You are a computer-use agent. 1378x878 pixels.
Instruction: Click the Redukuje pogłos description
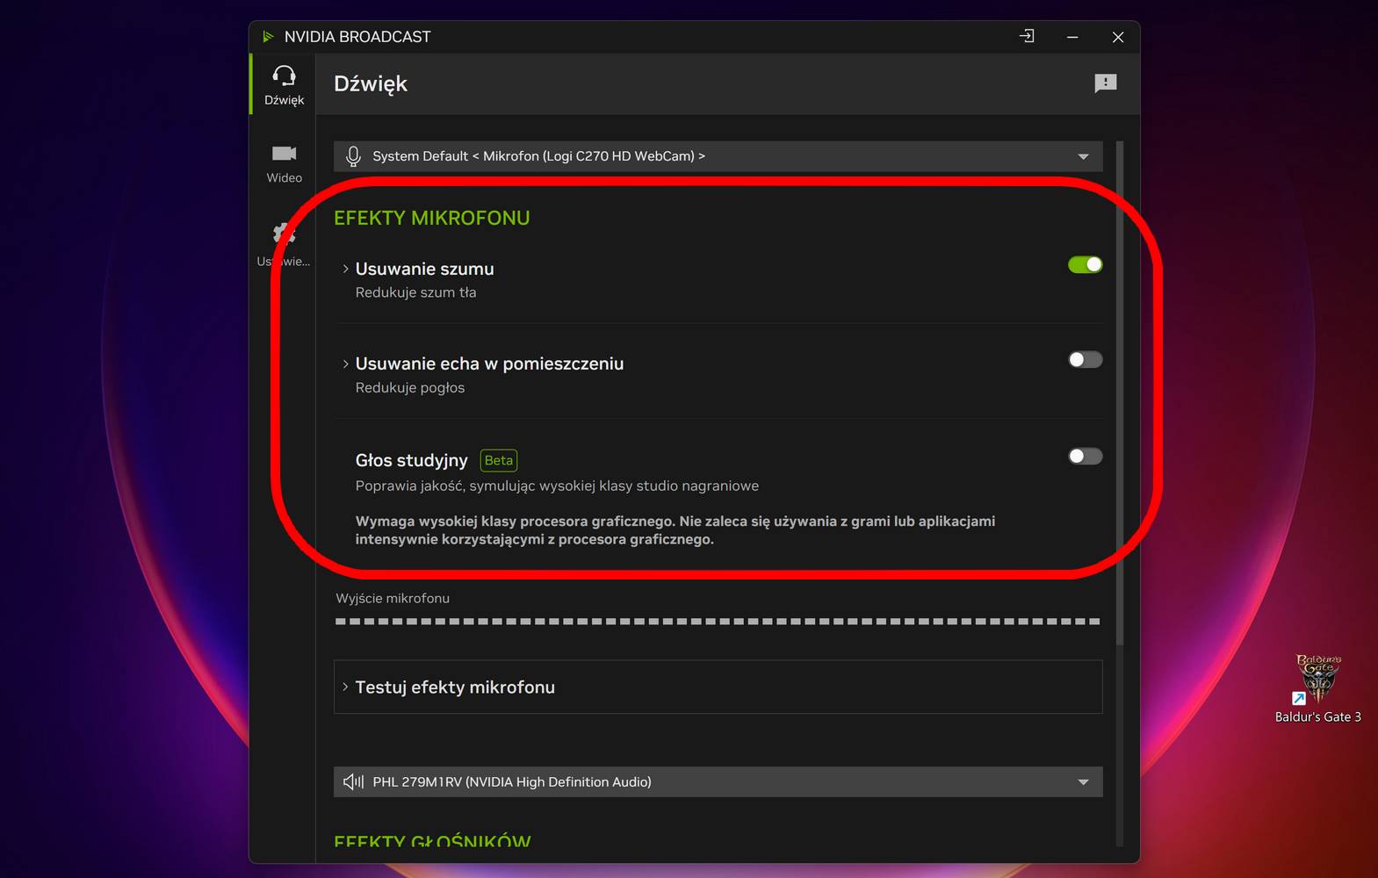(x=410, y=387)
